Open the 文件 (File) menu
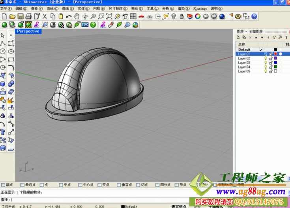The width and height of the screenshot is (290, 208). (x=5, y=8)
